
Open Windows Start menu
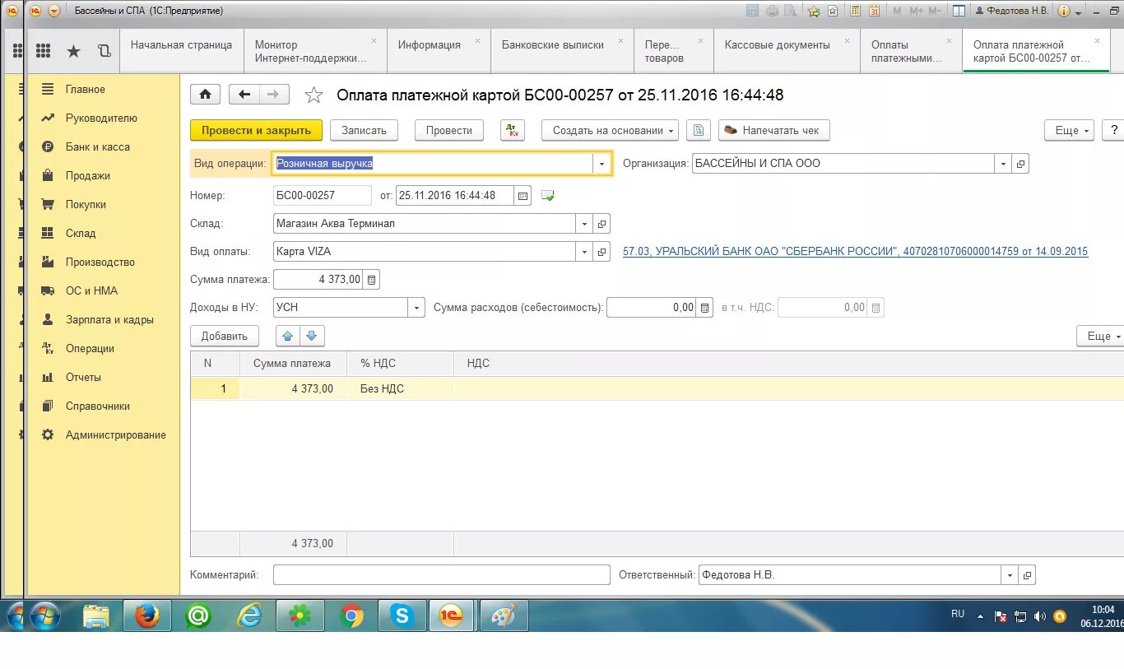(44, 616)
